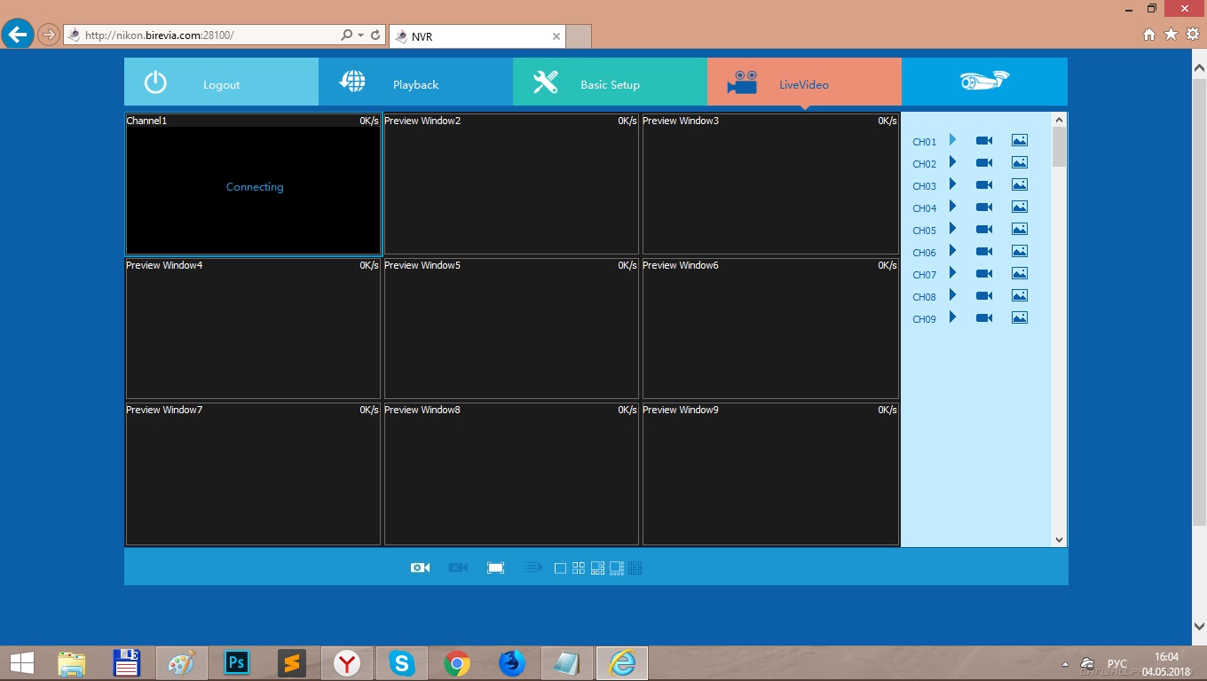Select the single-window layout icon
1207x681 pixels.
pyautogui.click(x=560, y=568)
